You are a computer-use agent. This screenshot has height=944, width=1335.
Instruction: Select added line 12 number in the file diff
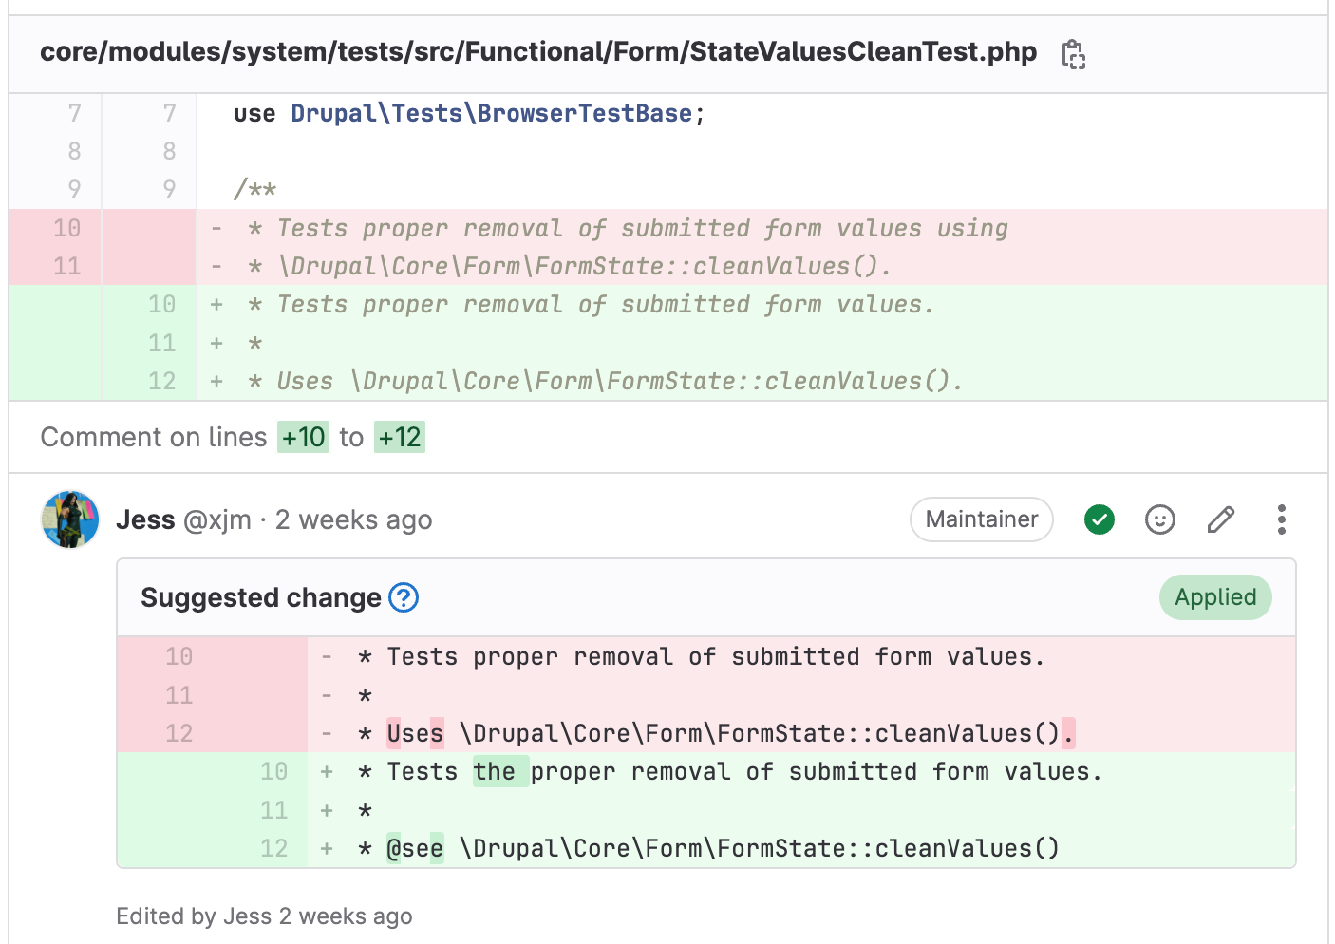(x=161, y=381)
